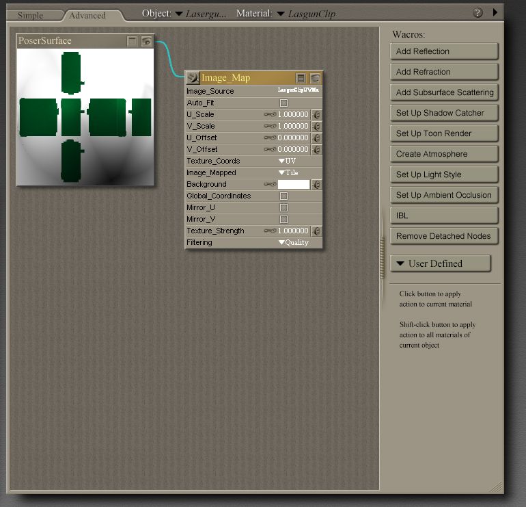The width and height of the screenshot is (526, 507).
Task: Toggle the Image_Map node preview icon
Action: pos(315,78)
